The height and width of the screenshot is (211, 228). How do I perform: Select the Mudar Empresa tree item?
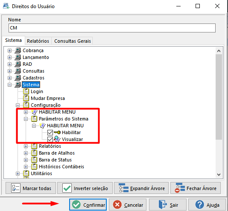coord(48,98)
